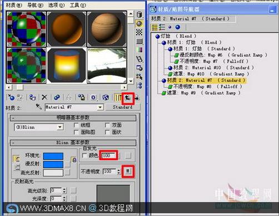The height and width of the screenshot is (216, 279).
Task: Switch navigator to large icons view
Action: [178, 27]
